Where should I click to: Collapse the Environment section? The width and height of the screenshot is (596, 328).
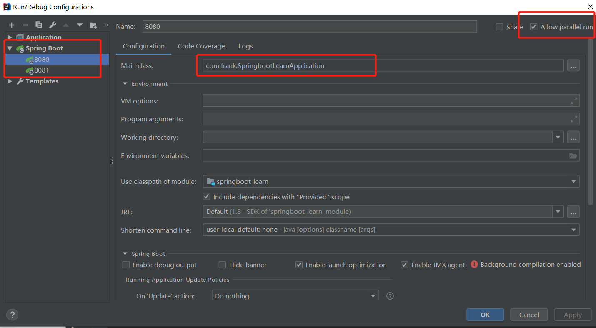(x=125, y=84)
